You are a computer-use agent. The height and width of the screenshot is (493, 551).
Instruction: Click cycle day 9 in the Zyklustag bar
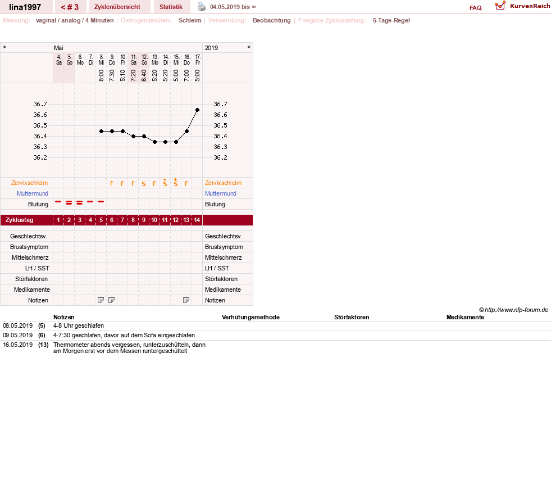144,220
